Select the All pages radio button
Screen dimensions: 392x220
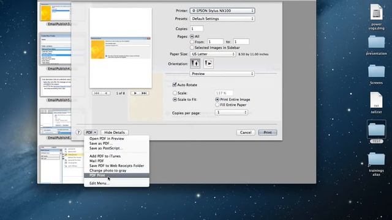coord(192,37)
